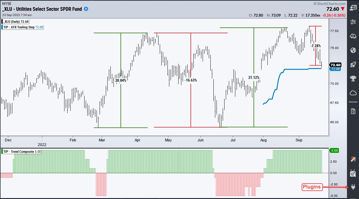Open the globe market overview icon

(x=353, y=50)
